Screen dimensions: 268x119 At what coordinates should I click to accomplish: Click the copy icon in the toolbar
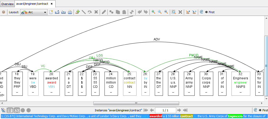118,12
